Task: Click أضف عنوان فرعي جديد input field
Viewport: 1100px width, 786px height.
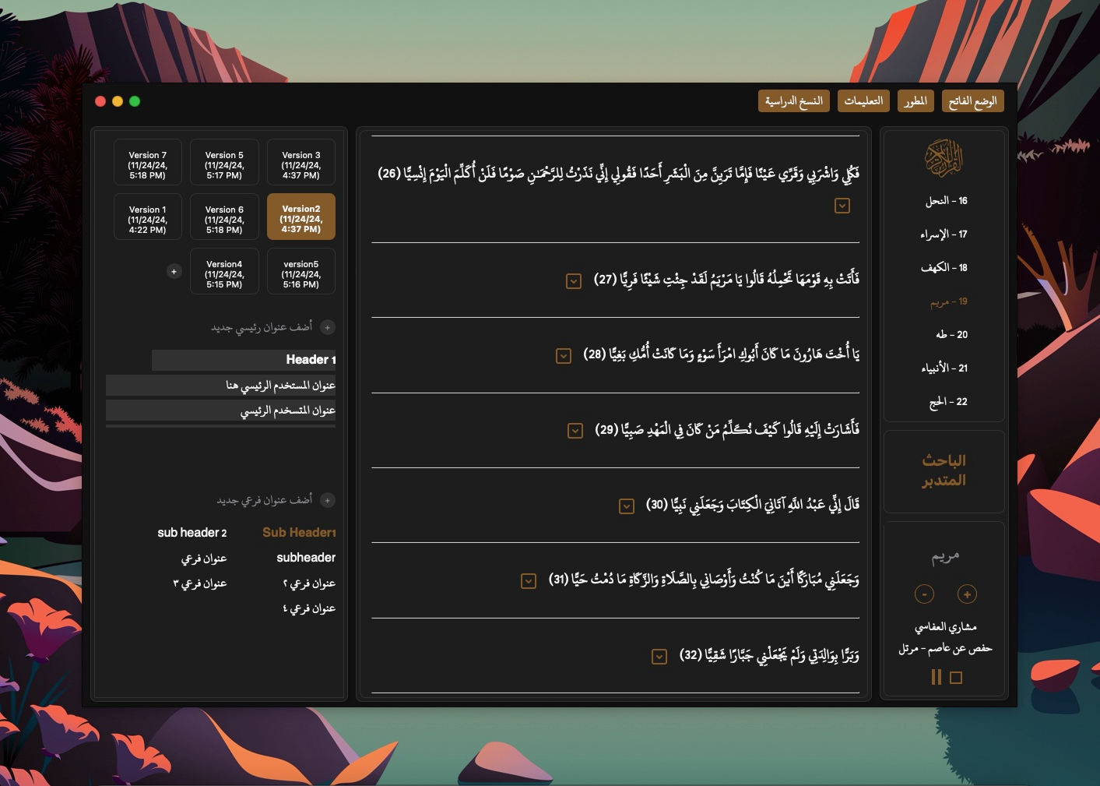Action: tap(265, 500)
